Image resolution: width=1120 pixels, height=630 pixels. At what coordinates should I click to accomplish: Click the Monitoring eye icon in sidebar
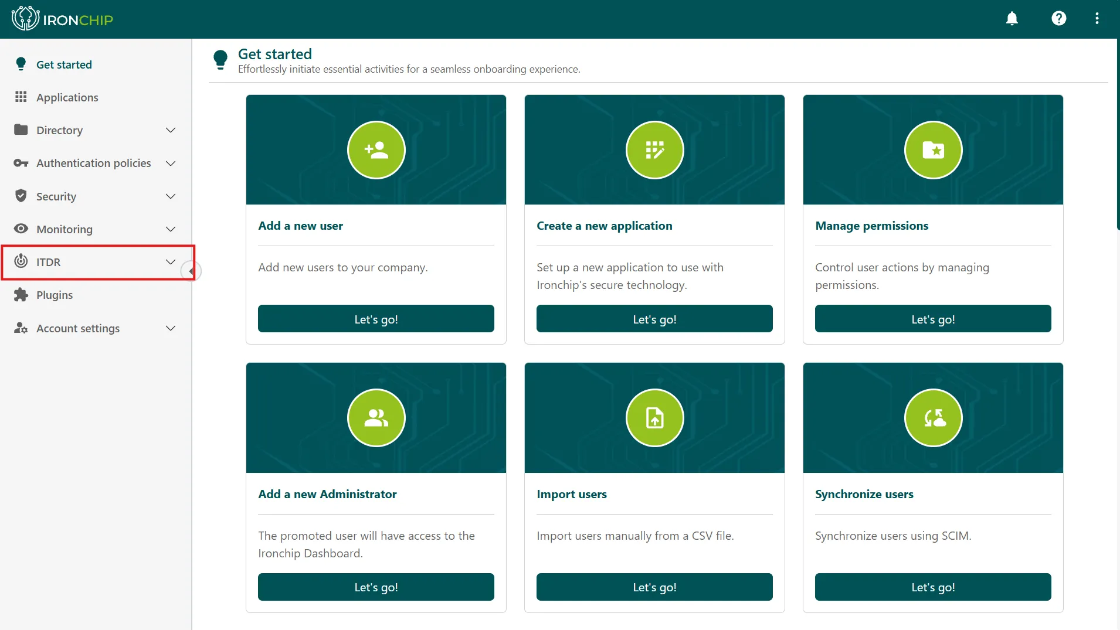pos(21,229)
